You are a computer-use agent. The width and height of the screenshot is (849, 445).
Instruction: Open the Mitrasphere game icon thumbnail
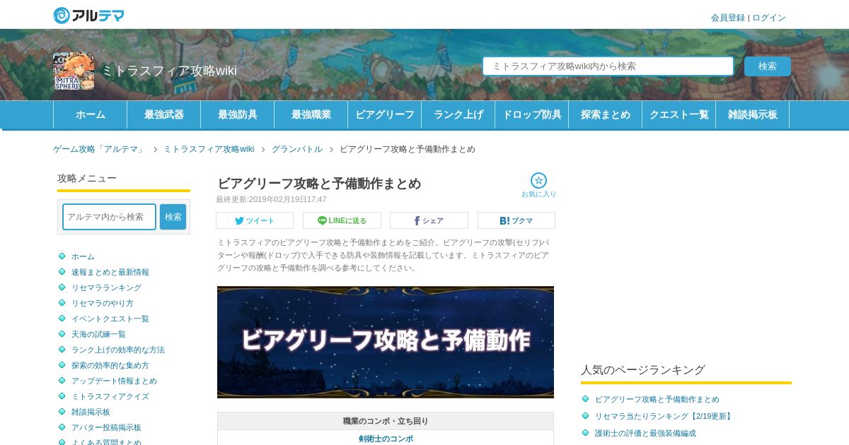74,71
